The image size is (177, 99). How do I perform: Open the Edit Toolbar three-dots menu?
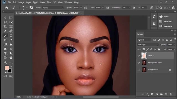pyautogui.click(x=11, y=62)
